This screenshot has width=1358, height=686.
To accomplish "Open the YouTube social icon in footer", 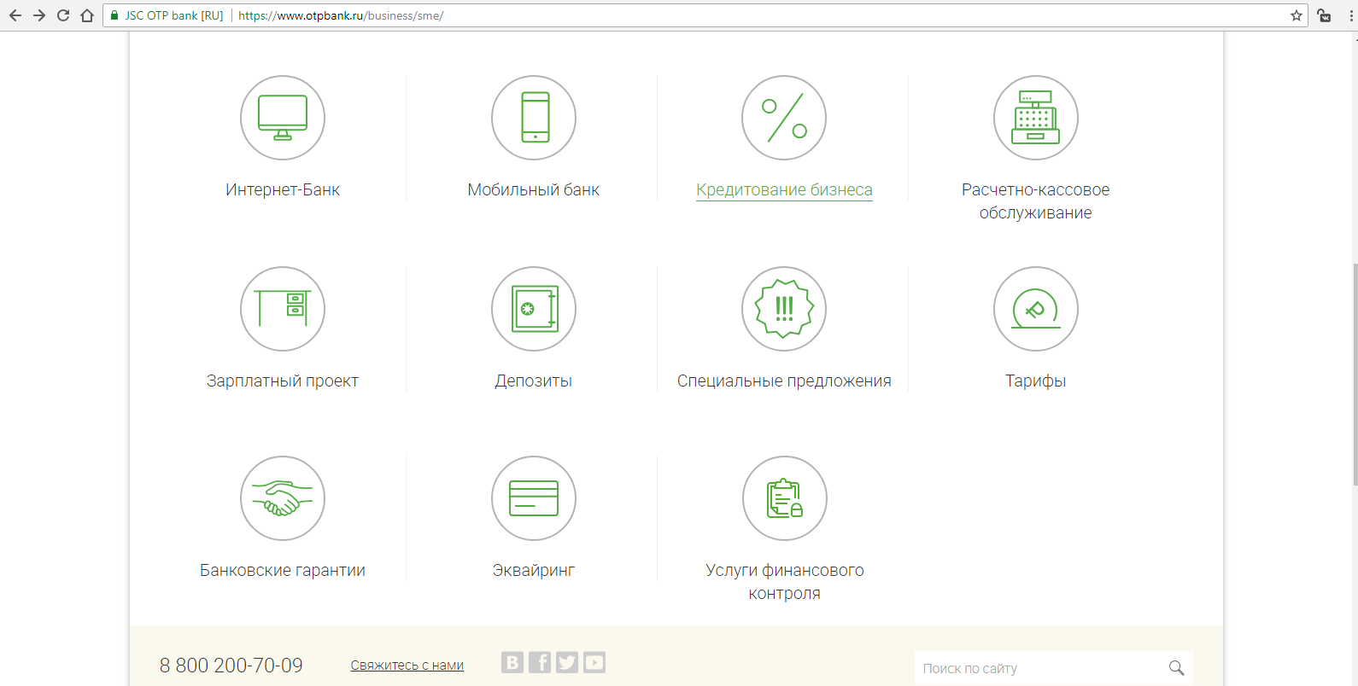I will [594, 662].
